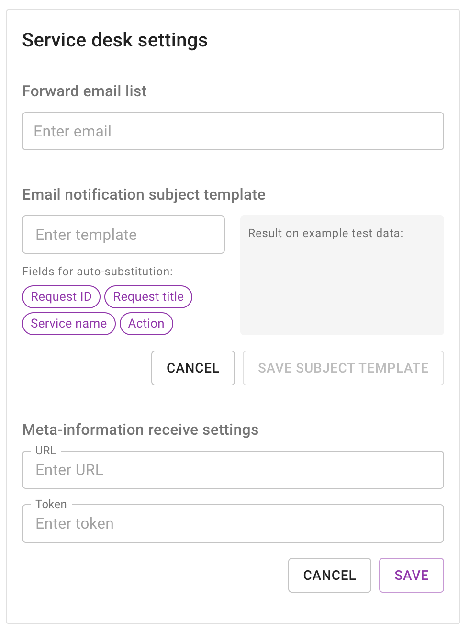The image size is (470, 634).
Task: Click the Service desk settings heading
Action: pyautogui.click(x=115, y=40)
